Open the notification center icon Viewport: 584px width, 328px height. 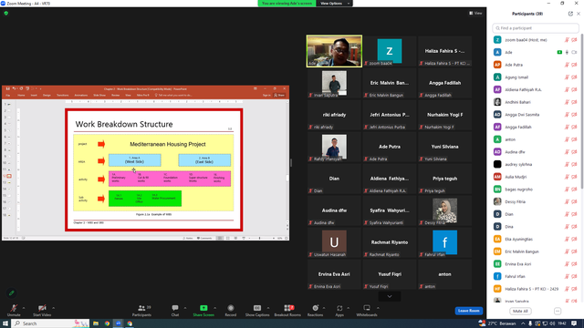[x=574, y=323]
